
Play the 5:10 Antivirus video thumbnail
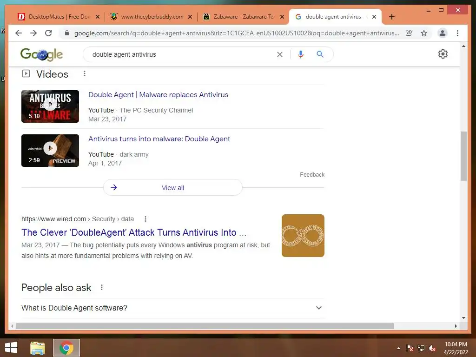pos(50,106)
